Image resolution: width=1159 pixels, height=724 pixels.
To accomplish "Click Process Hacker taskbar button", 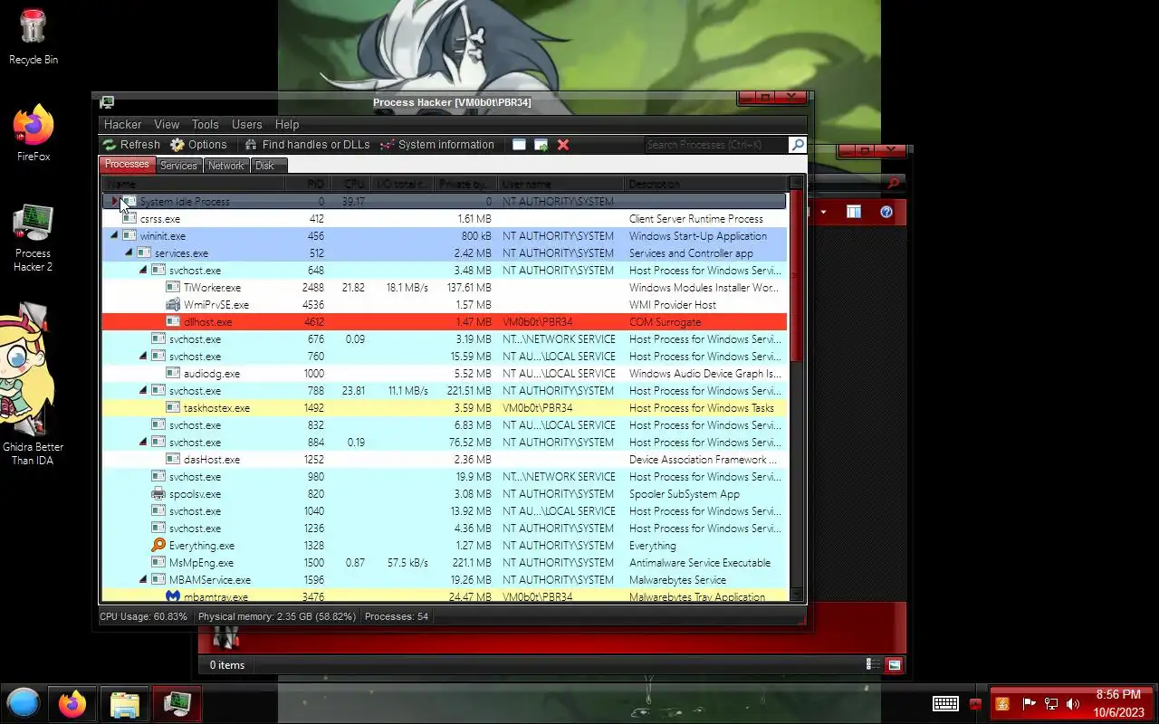I will pyautogui.click(x=177, y=703).
